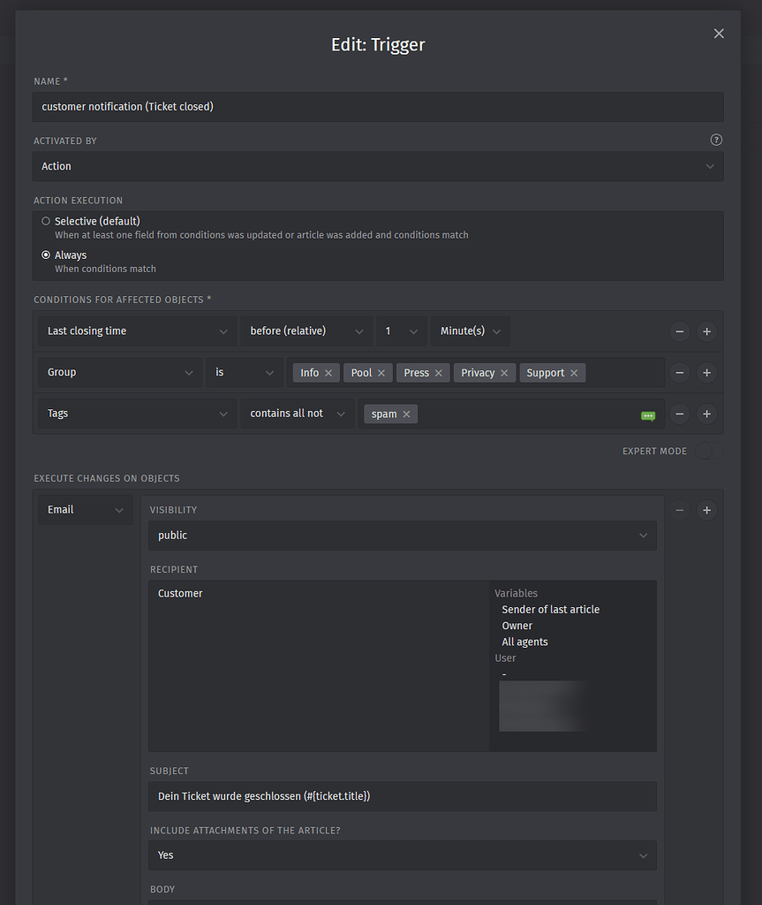Remove the Tags condition row
This screenshot has height=905, width=762.
pos(680,414)
